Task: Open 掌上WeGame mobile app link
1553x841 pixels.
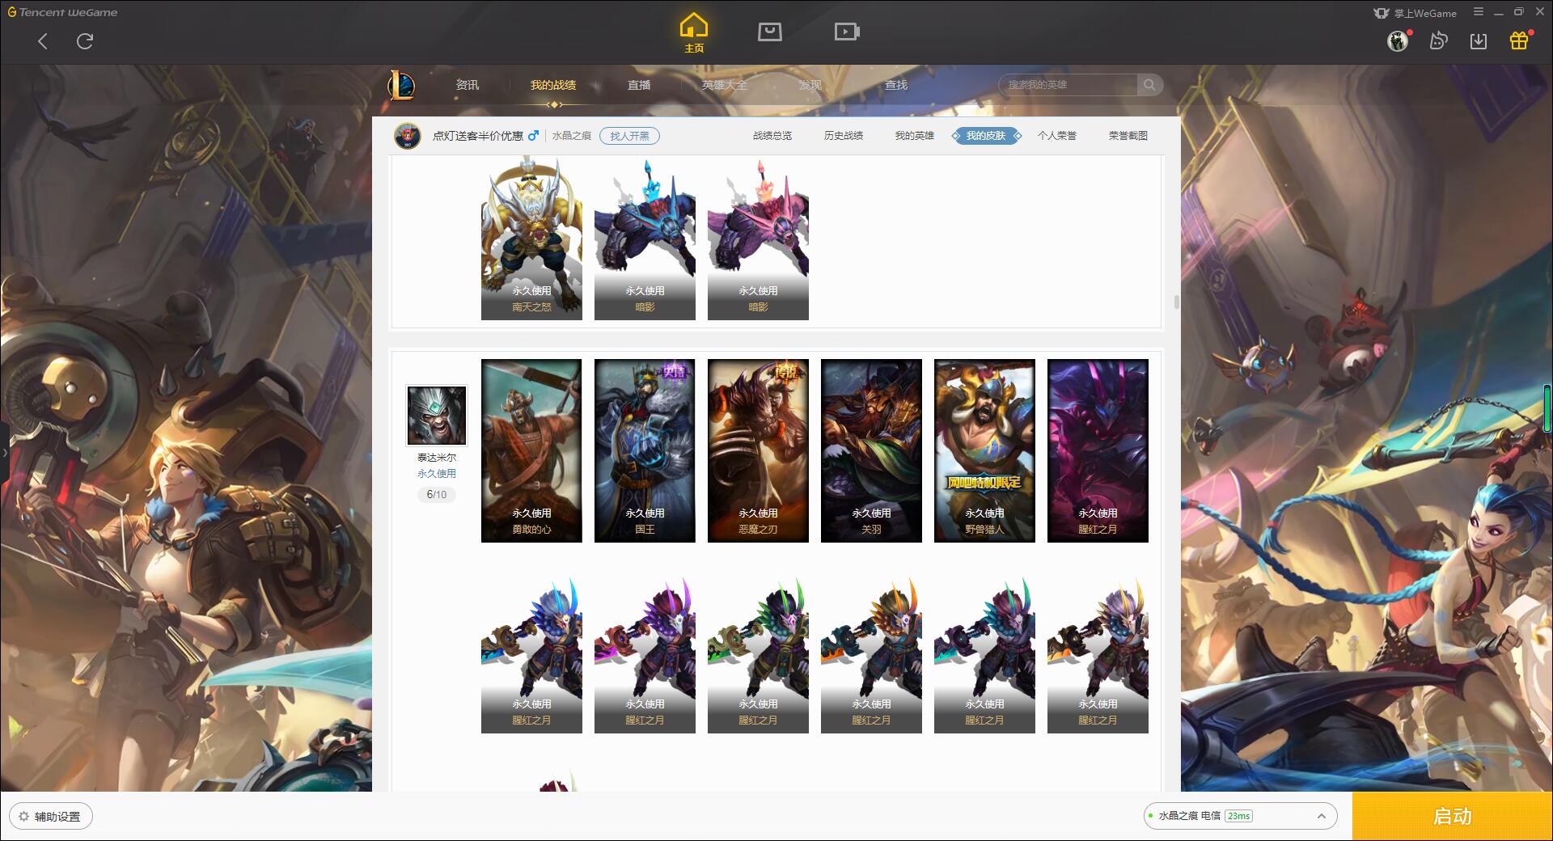Action: pyautogui.click(x=1415, y=13)
